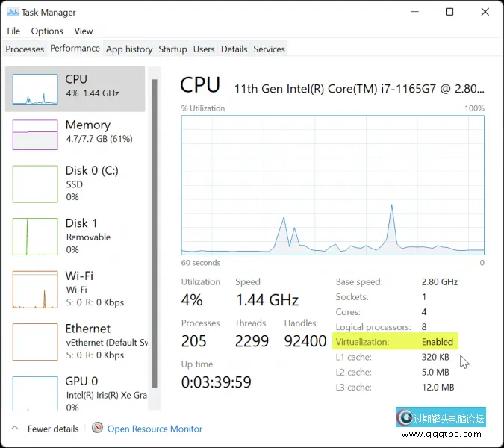Switch to the Processes tab
The width and height of the screenshot is (504, 448).
coord(25,49)
